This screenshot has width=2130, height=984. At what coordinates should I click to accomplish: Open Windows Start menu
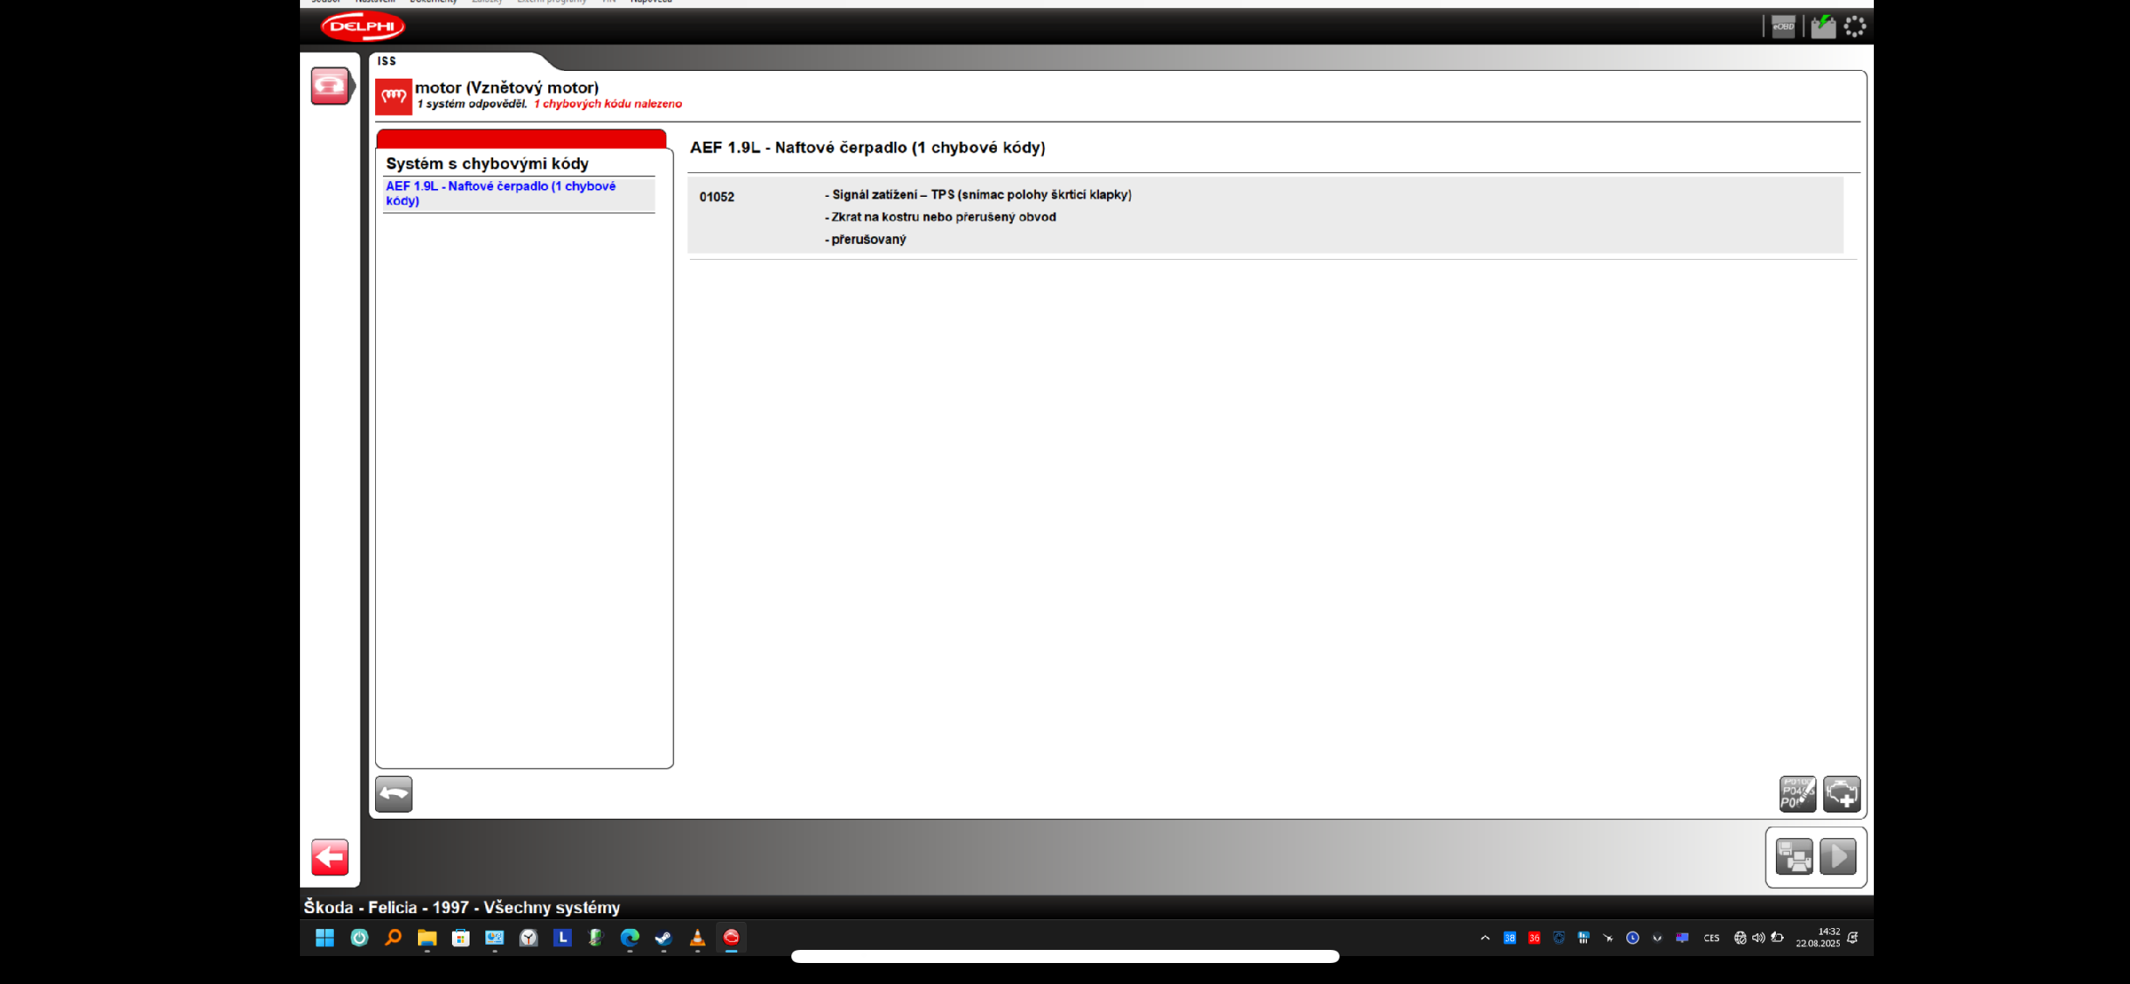(x=324, y=938)
